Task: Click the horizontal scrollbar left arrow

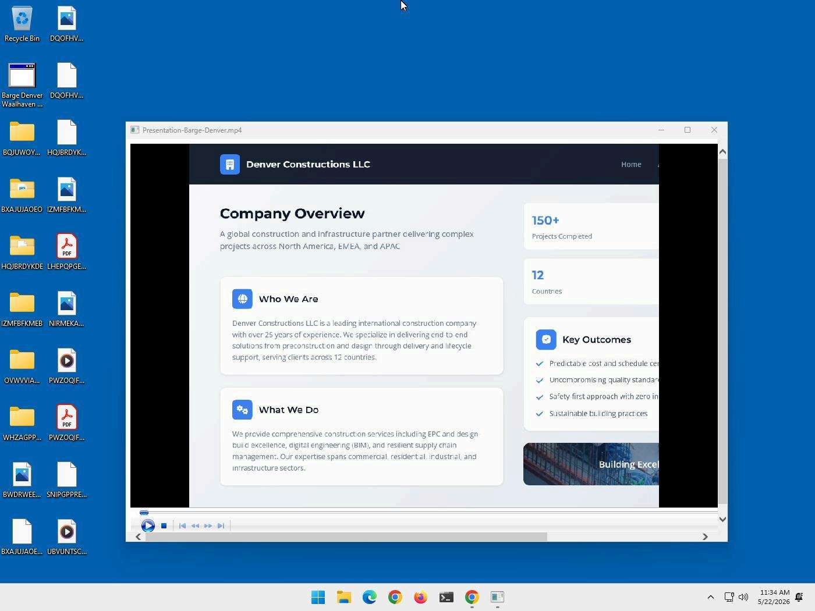Action: (138, 537)
